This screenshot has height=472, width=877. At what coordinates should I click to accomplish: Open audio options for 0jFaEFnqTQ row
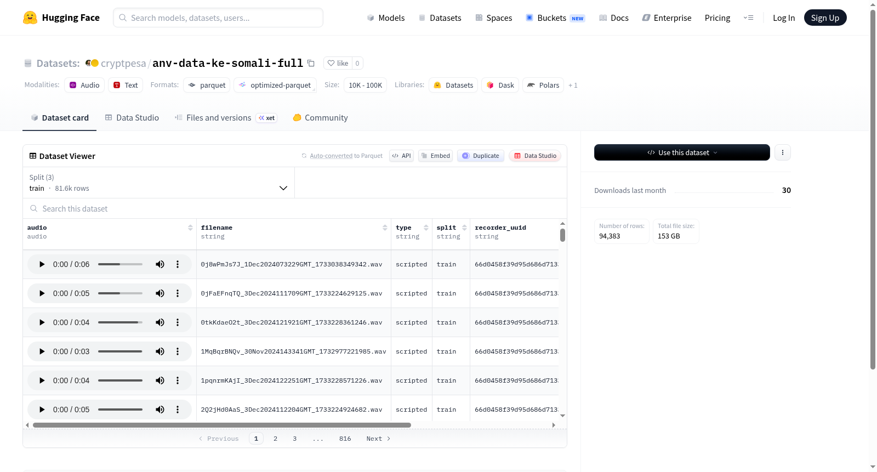pyautogui.click(x=178, y=293)
